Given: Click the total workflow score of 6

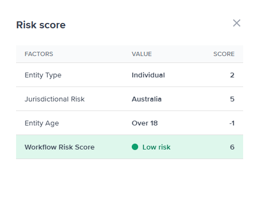Looking at the screenshot, I should (x=232, y=147).
